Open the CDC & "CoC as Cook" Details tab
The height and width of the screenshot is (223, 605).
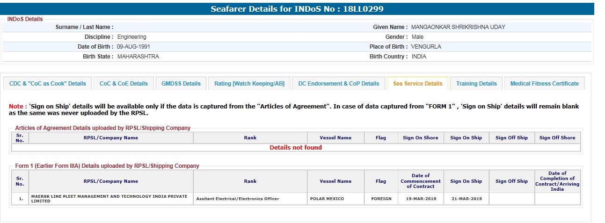coord(48,84)
